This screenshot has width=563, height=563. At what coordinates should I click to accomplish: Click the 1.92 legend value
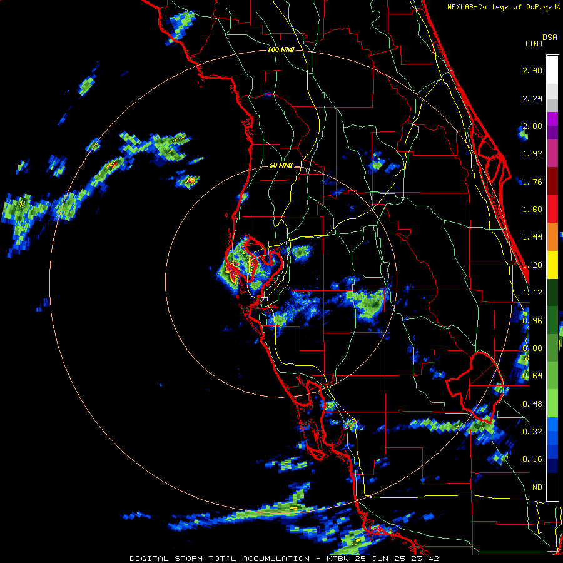[x=532, y=154]
